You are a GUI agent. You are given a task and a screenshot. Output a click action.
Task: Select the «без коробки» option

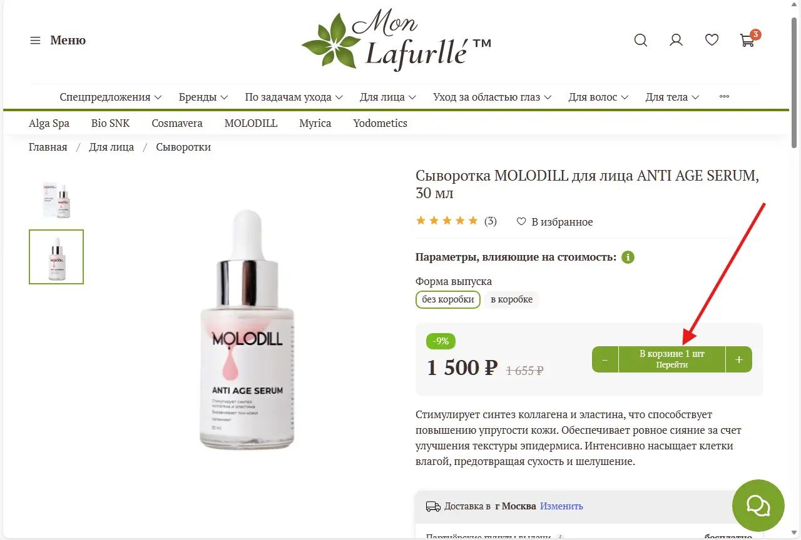(x=448, y=299)
